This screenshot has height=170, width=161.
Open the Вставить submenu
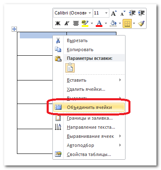coord(89,80)
